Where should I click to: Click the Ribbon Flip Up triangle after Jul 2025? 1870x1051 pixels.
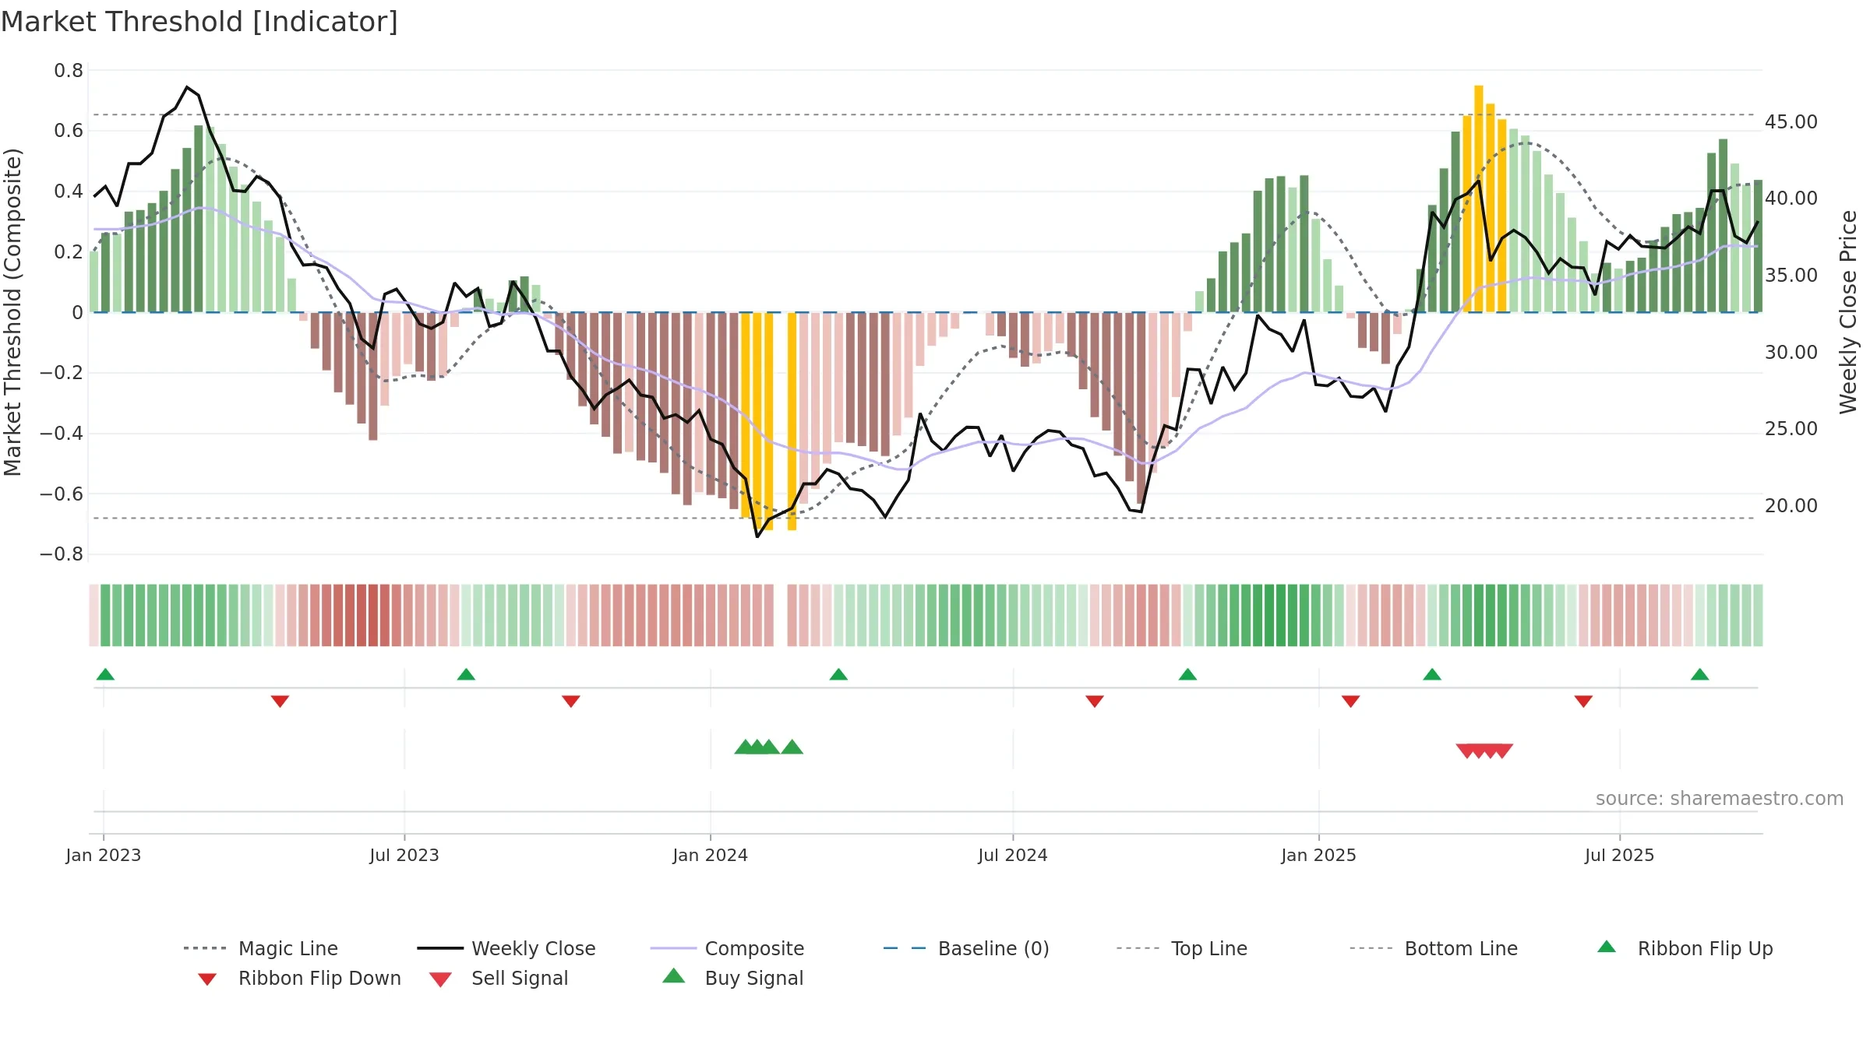coord(1700,674)
